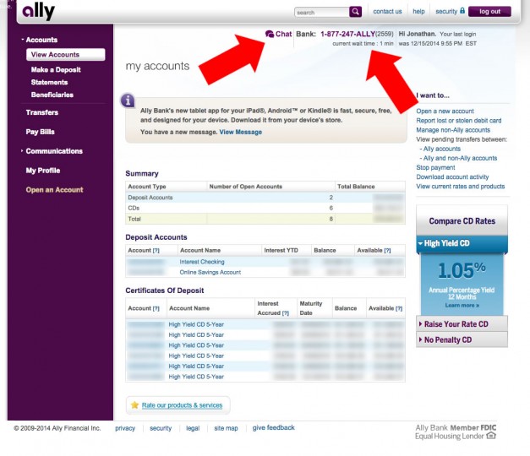This screenshot has height=456, width=530.
Task: Click the help icon next to Interest Accrued
Action: coord(285,313)
